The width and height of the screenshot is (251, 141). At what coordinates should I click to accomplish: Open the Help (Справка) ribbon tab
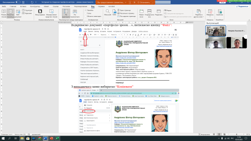[x=101, y=6]
